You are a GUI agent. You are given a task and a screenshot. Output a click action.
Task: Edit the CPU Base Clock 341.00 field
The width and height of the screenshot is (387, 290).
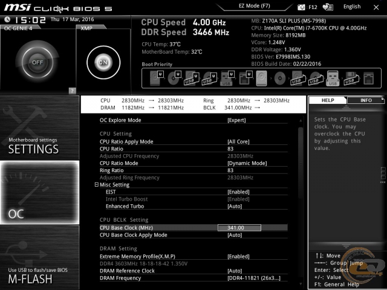(239, 228)
